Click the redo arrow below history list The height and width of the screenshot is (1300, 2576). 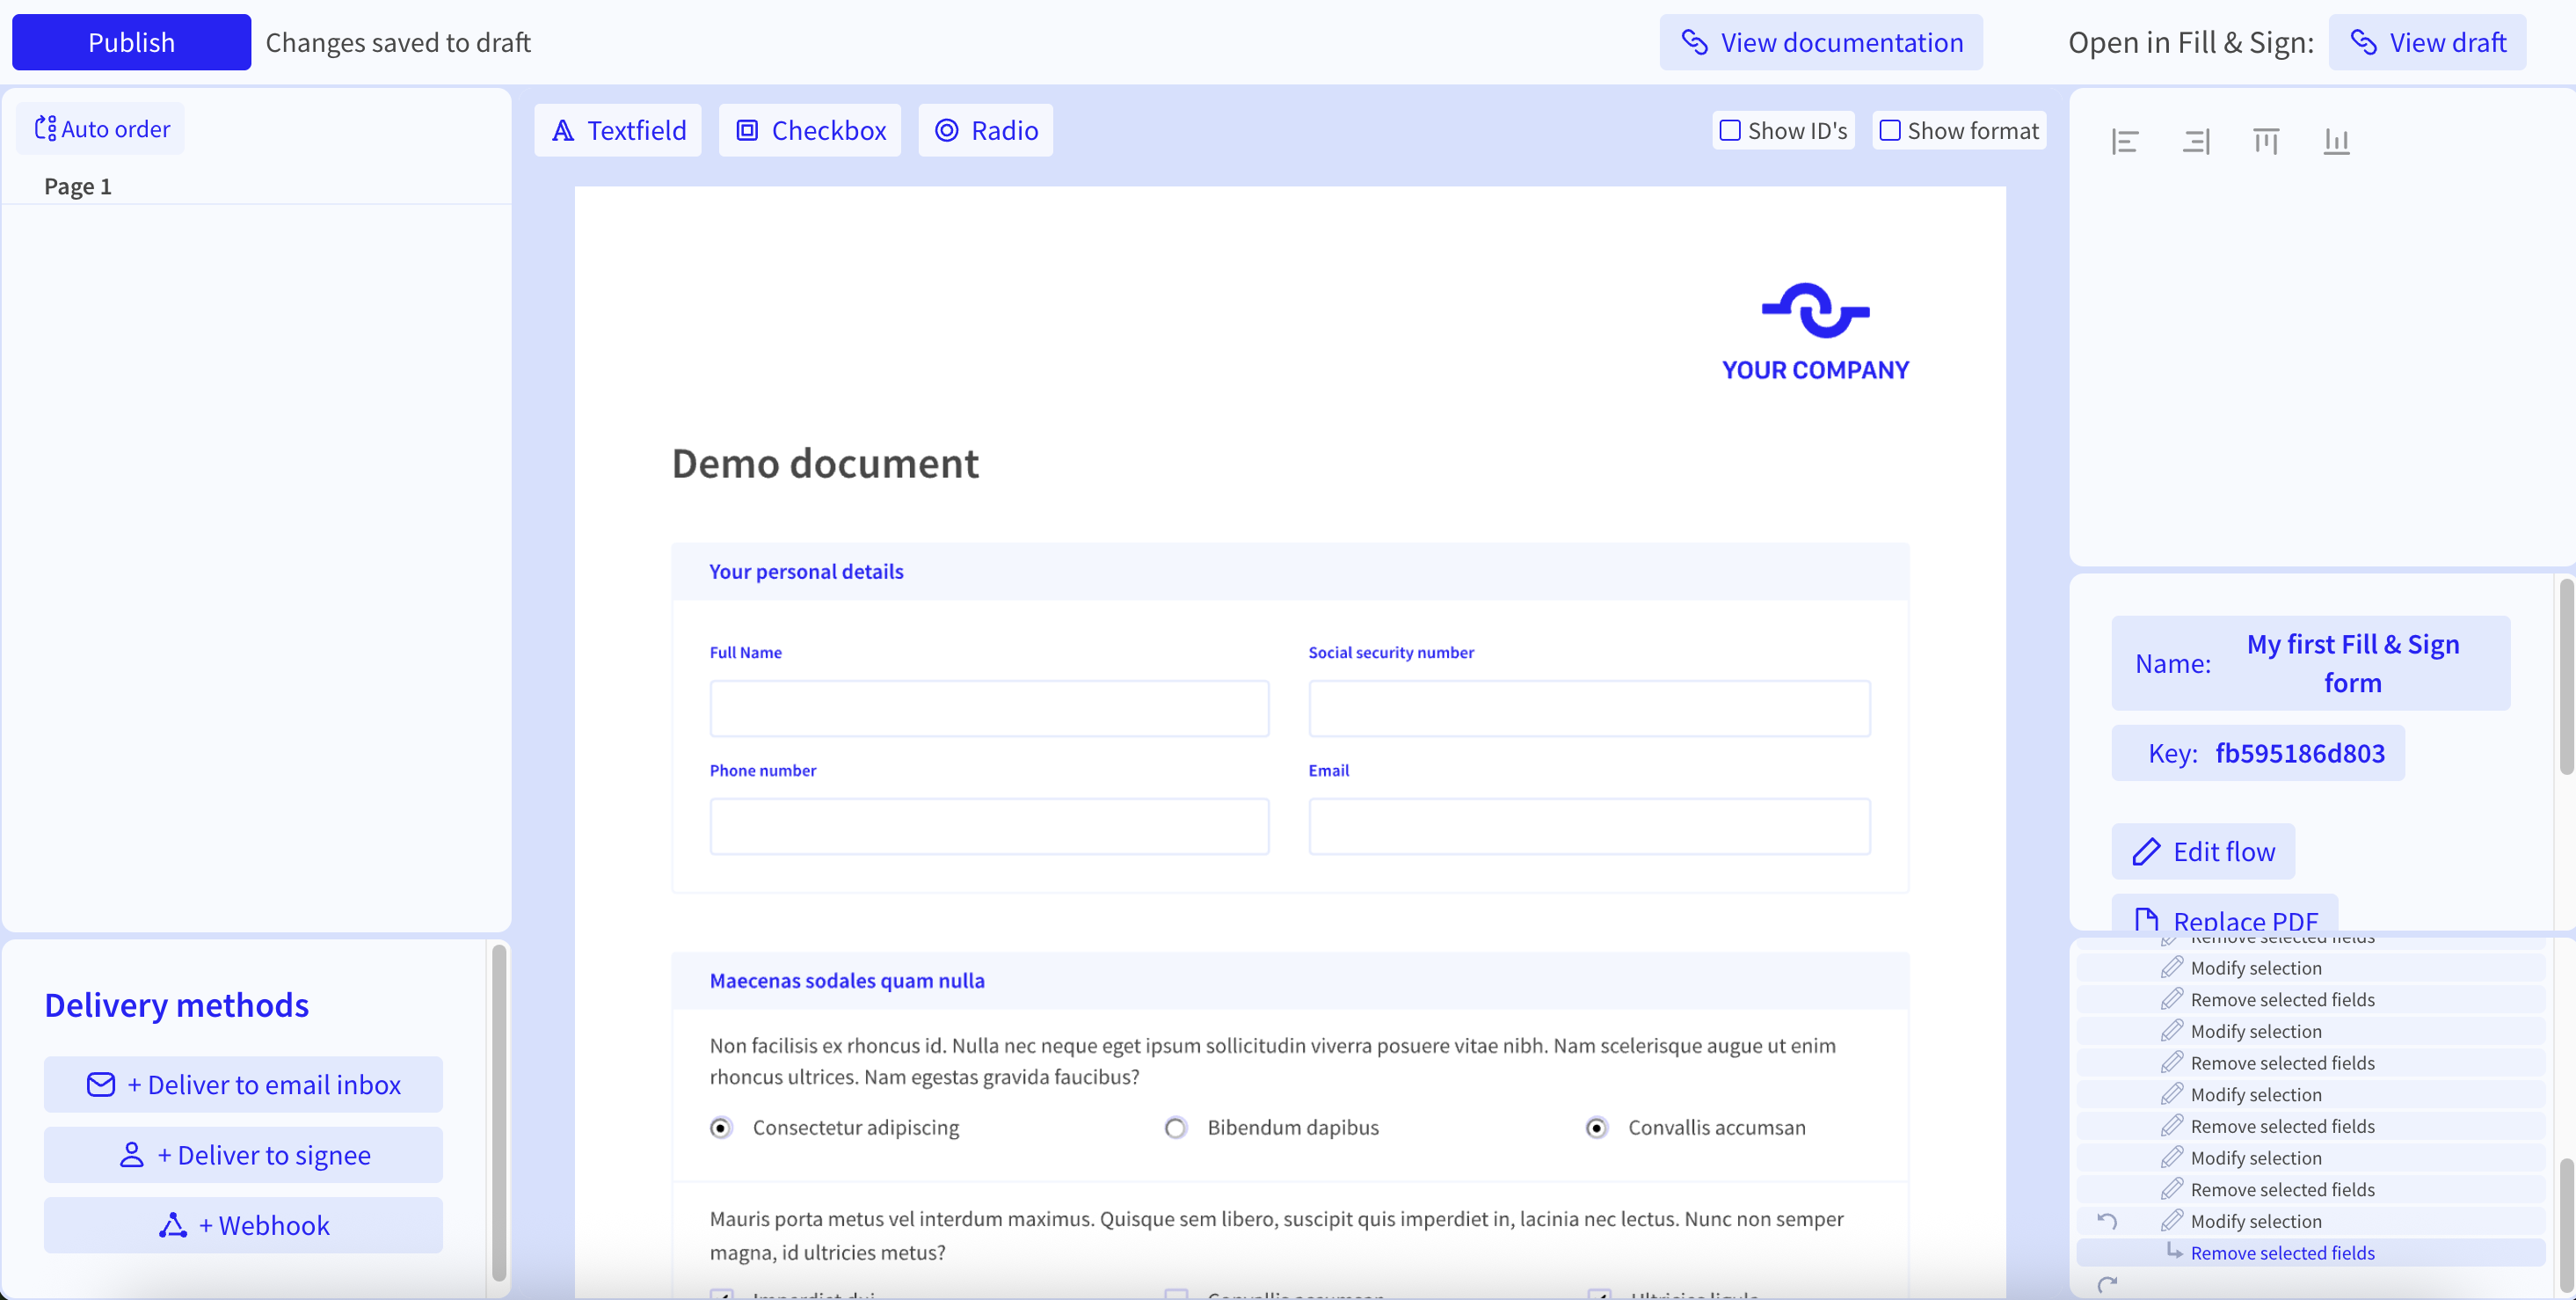click(2107, 1284)
